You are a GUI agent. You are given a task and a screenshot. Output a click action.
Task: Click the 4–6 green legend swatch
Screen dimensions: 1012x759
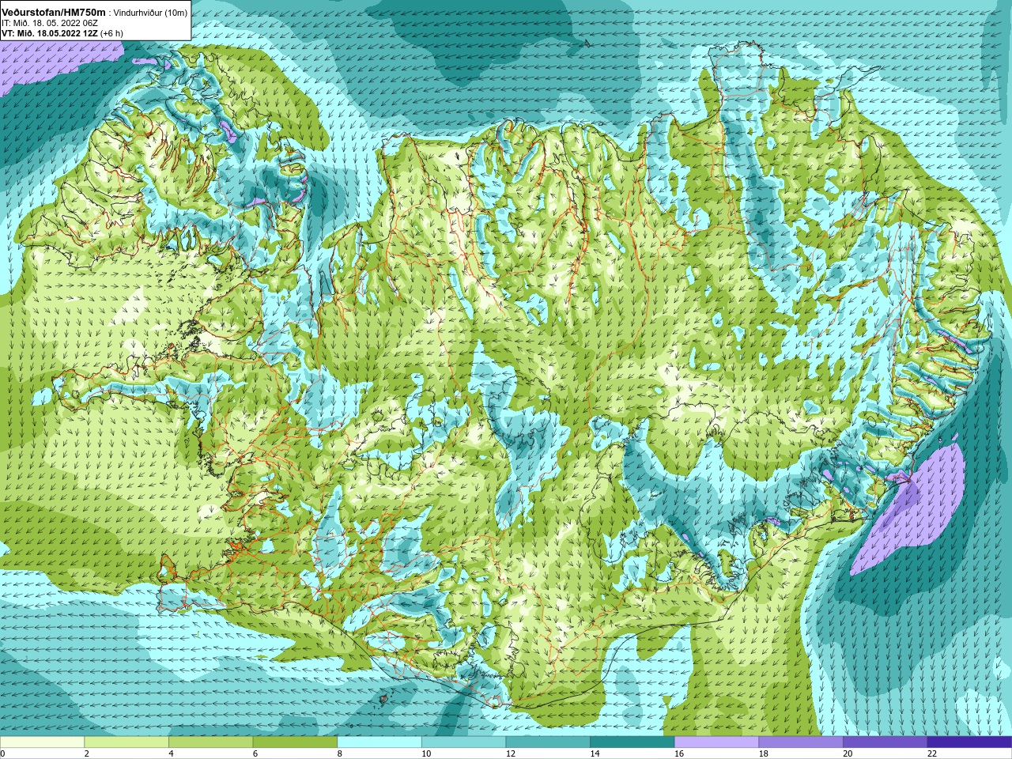[210, 742]
